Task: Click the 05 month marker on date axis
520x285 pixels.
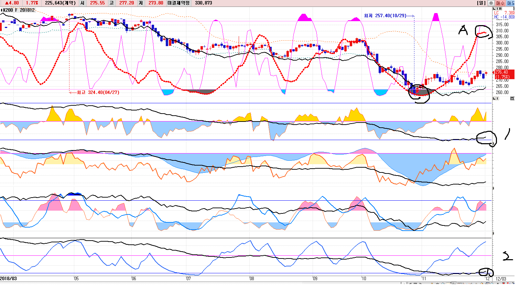Action: (x=76, y=278)
